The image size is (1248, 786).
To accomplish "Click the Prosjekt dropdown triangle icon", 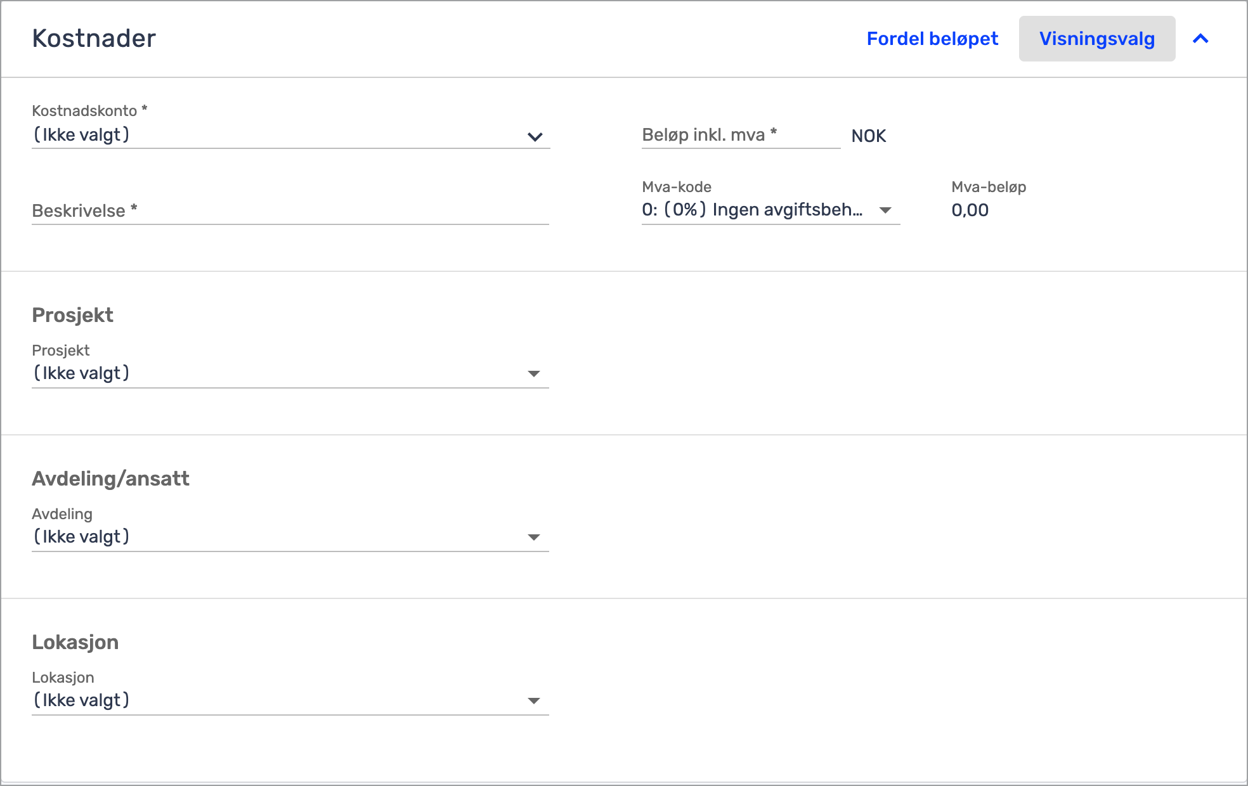I will coord(534,374).
